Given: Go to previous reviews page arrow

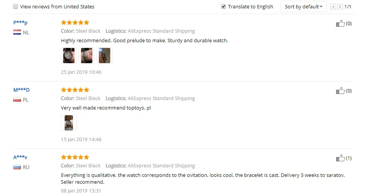Looking at the screenshot, I should click(333, 7).
